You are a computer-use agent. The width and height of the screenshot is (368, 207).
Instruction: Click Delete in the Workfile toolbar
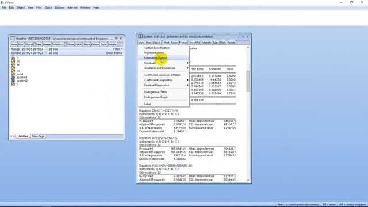point(95,45)
